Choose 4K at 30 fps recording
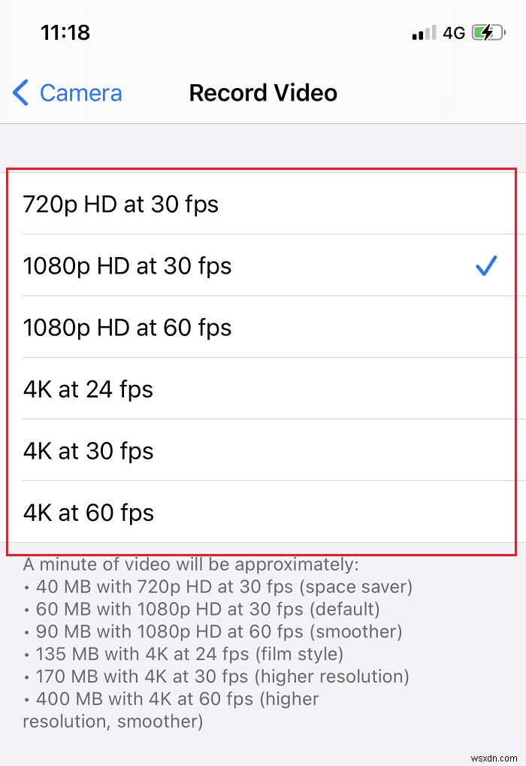The image size is (526, 766). (x=89, y=451)
